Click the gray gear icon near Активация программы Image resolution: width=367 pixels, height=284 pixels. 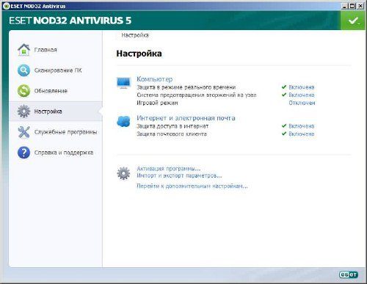[123, 173]
